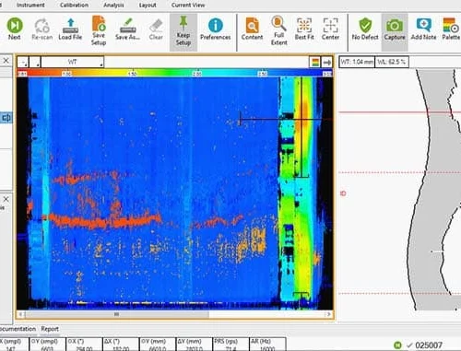461x351 pixels.
Task: Switch to the Report tab
Action: pyautogui.click(x=50, y=329)
